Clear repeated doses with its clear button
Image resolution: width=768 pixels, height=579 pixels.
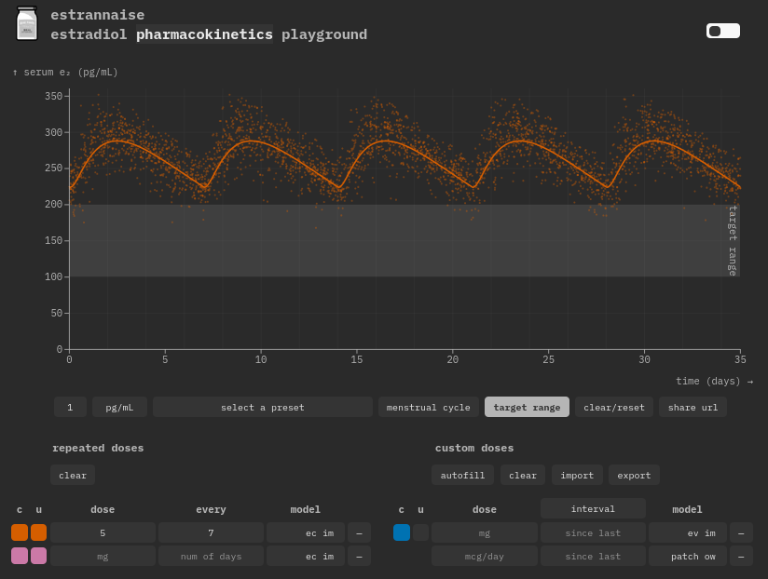(x=73, y=475)
